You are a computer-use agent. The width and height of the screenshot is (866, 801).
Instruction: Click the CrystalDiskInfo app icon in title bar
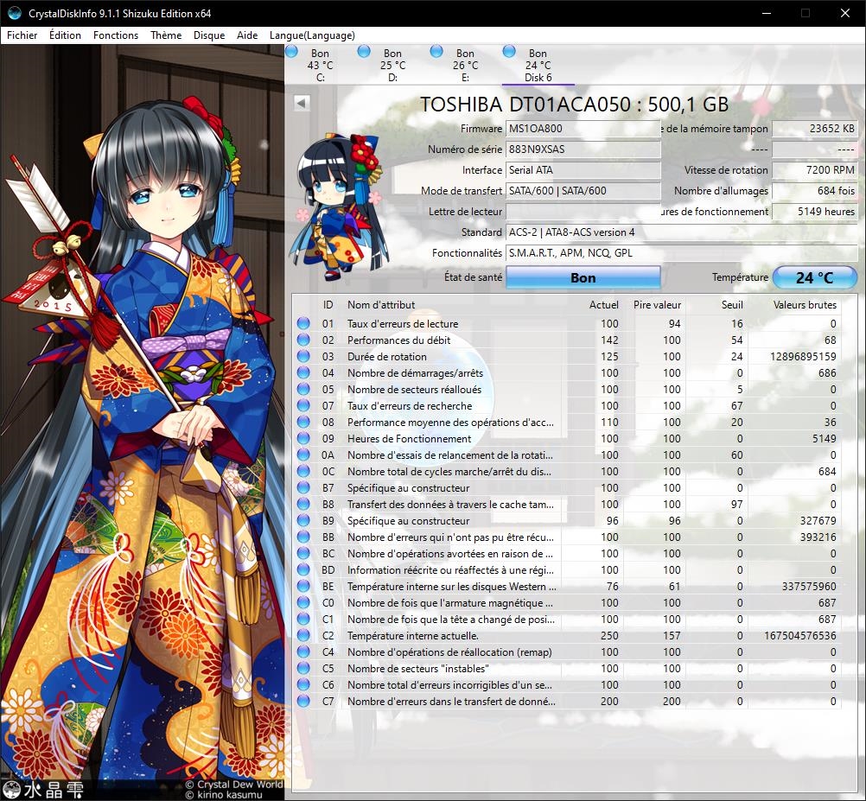pos(15,14)
